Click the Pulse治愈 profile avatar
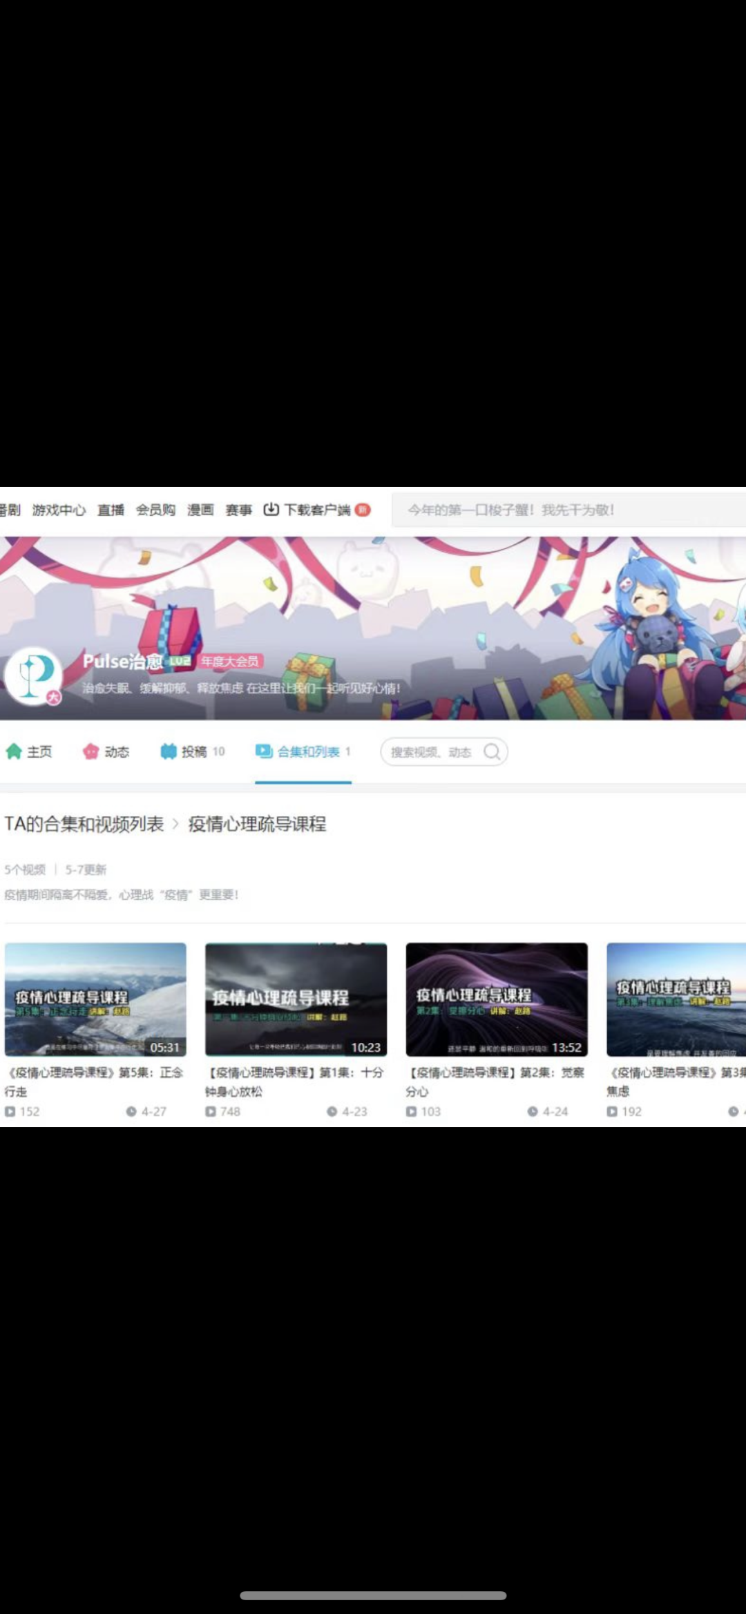 tap(33, 676)
